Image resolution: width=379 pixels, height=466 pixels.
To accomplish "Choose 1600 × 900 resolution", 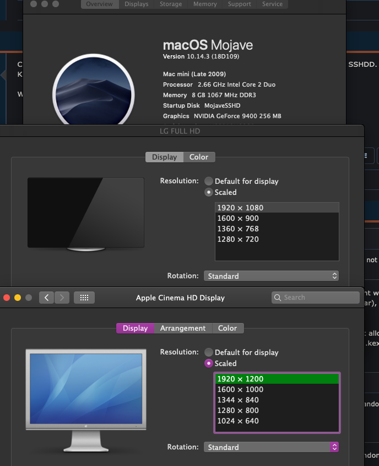I will (277, 218).
